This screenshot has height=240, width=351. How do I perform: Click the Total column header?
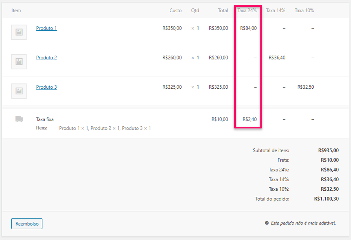tap(223, 10)
